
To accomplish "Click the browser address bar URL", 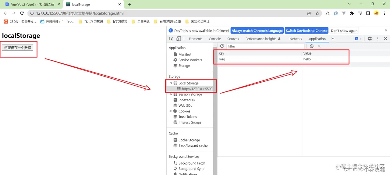I will coord(80,13).
